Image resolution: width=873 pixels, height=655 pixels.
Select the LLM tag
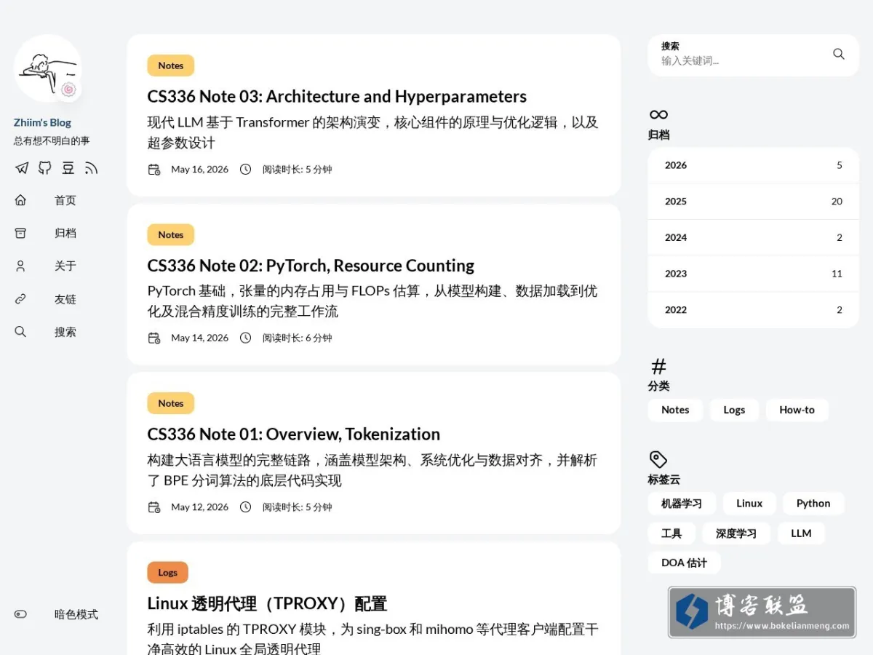point(801,533)
